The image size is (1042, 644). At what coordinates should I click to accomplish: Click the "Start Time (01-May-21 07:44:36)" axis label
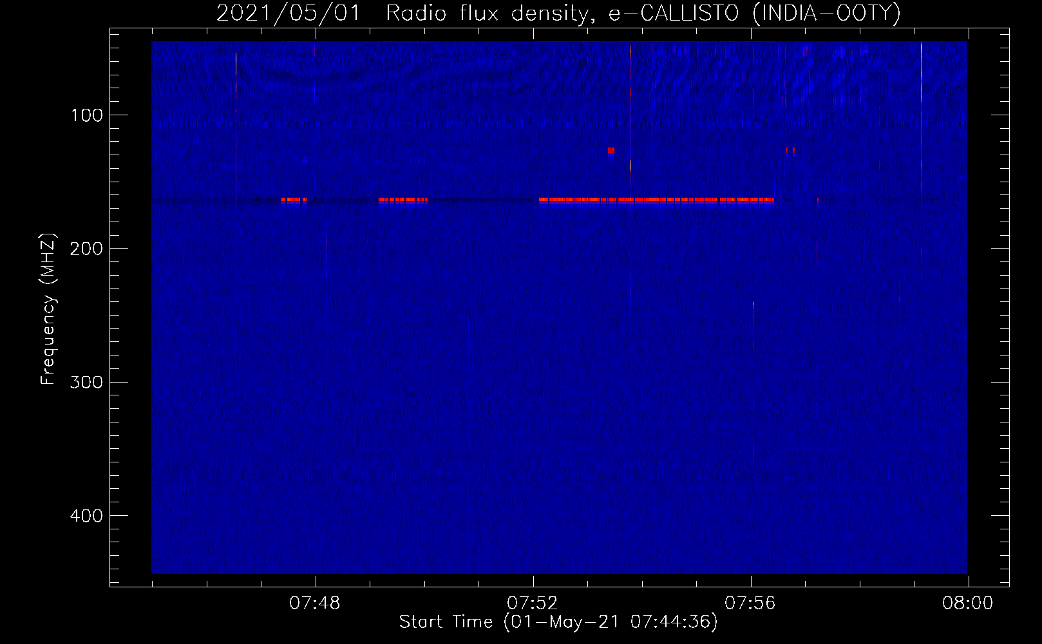pos(558,622)
